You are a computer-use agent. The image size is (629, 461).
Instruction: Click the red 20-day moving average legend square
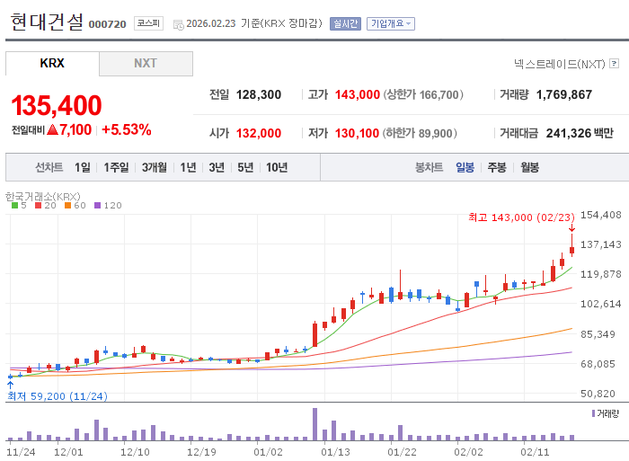tap(38, 206)
